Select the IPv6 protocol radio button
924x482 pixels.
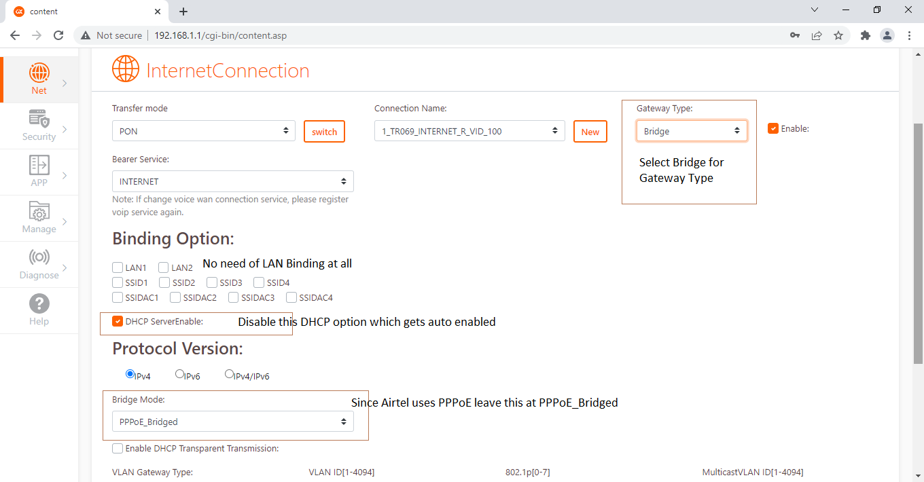[180, 374]
